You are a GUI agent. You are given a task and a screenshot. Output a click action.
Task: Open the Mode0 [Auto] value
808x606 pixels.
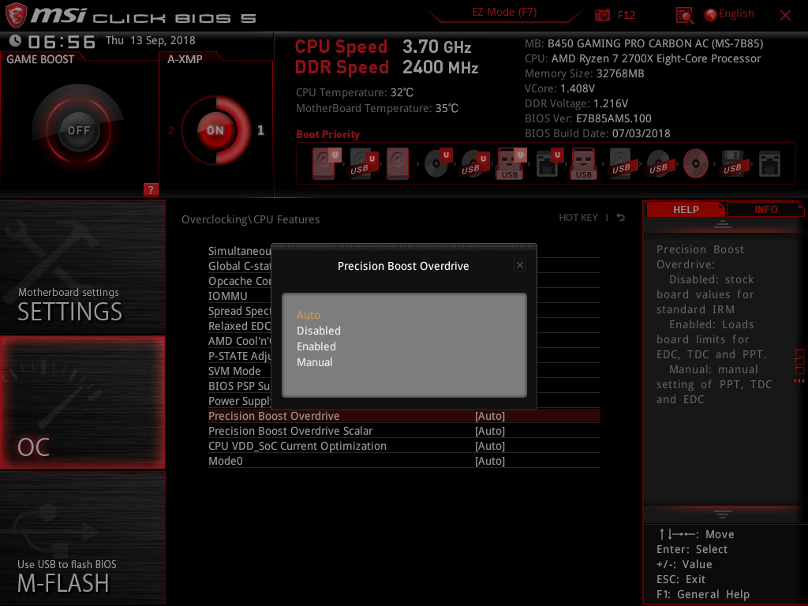point(489,461)
